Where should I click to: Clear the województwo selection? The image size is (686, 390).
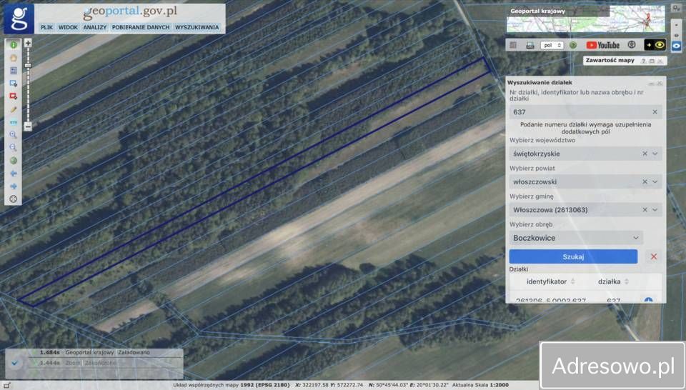645,154
